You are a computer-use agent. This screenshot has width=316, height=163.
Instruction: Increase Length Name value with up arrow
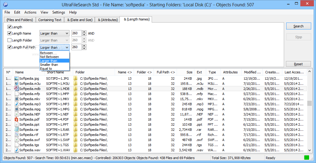click(x=84, y=32)
